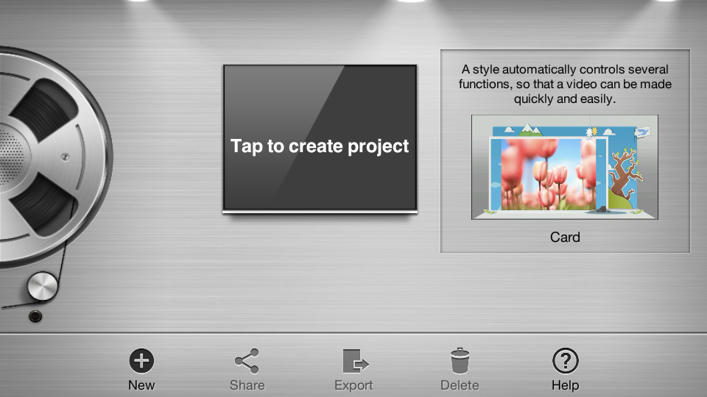The height and width of the screenshot is (397, 707).
Task: Click the "Card" style name label
Action: (565, 237)
